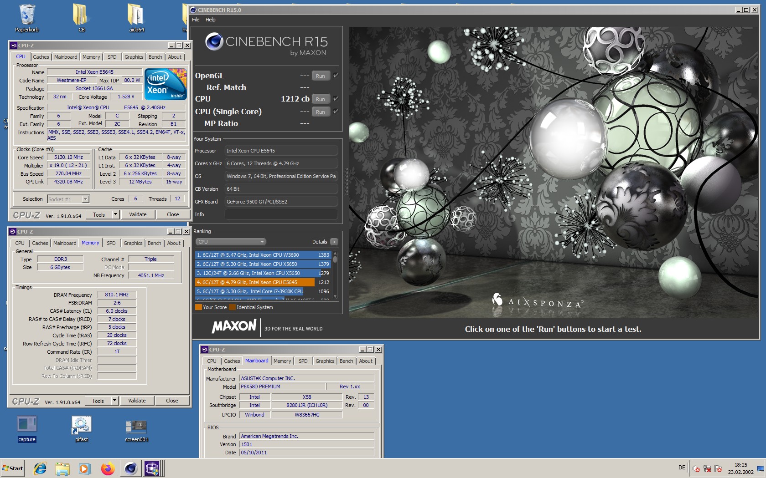This screenshot has height=478, width=766.
Task: Open Firefox from the taskbar
Action: coord(108,468)
